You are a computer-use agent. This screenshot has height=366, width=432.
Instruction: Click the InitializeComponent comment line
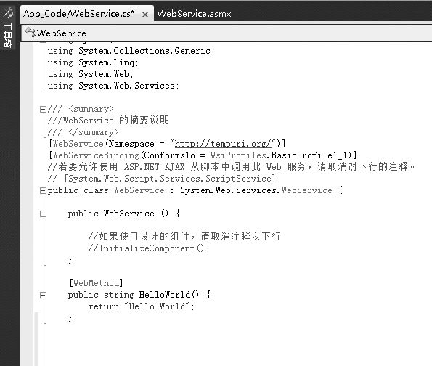click(x=149, y=248)
